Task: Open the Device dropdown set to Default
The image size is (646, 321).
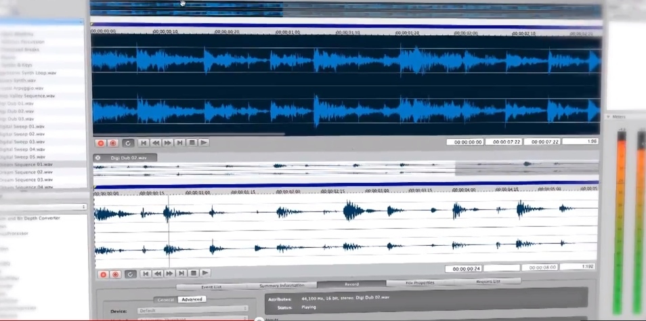Action: click(192, 309)
